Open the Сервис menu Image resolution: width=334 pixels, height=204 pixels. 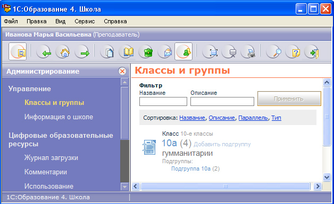[85, 21]
